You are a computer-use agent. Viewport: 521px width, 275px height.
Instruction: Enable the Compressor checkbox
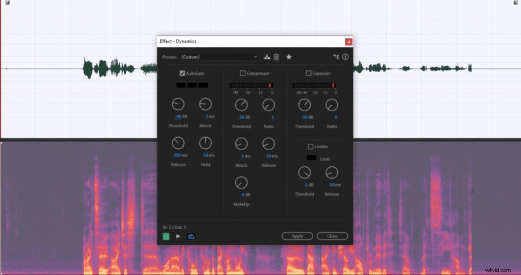pyautogui.click(x=242, y=73)
